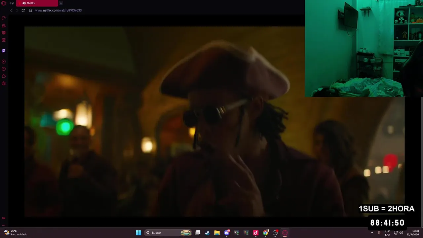Open the Opera main menu logo
Viewport: 423px width, 238px height.
tap(4, 3)
